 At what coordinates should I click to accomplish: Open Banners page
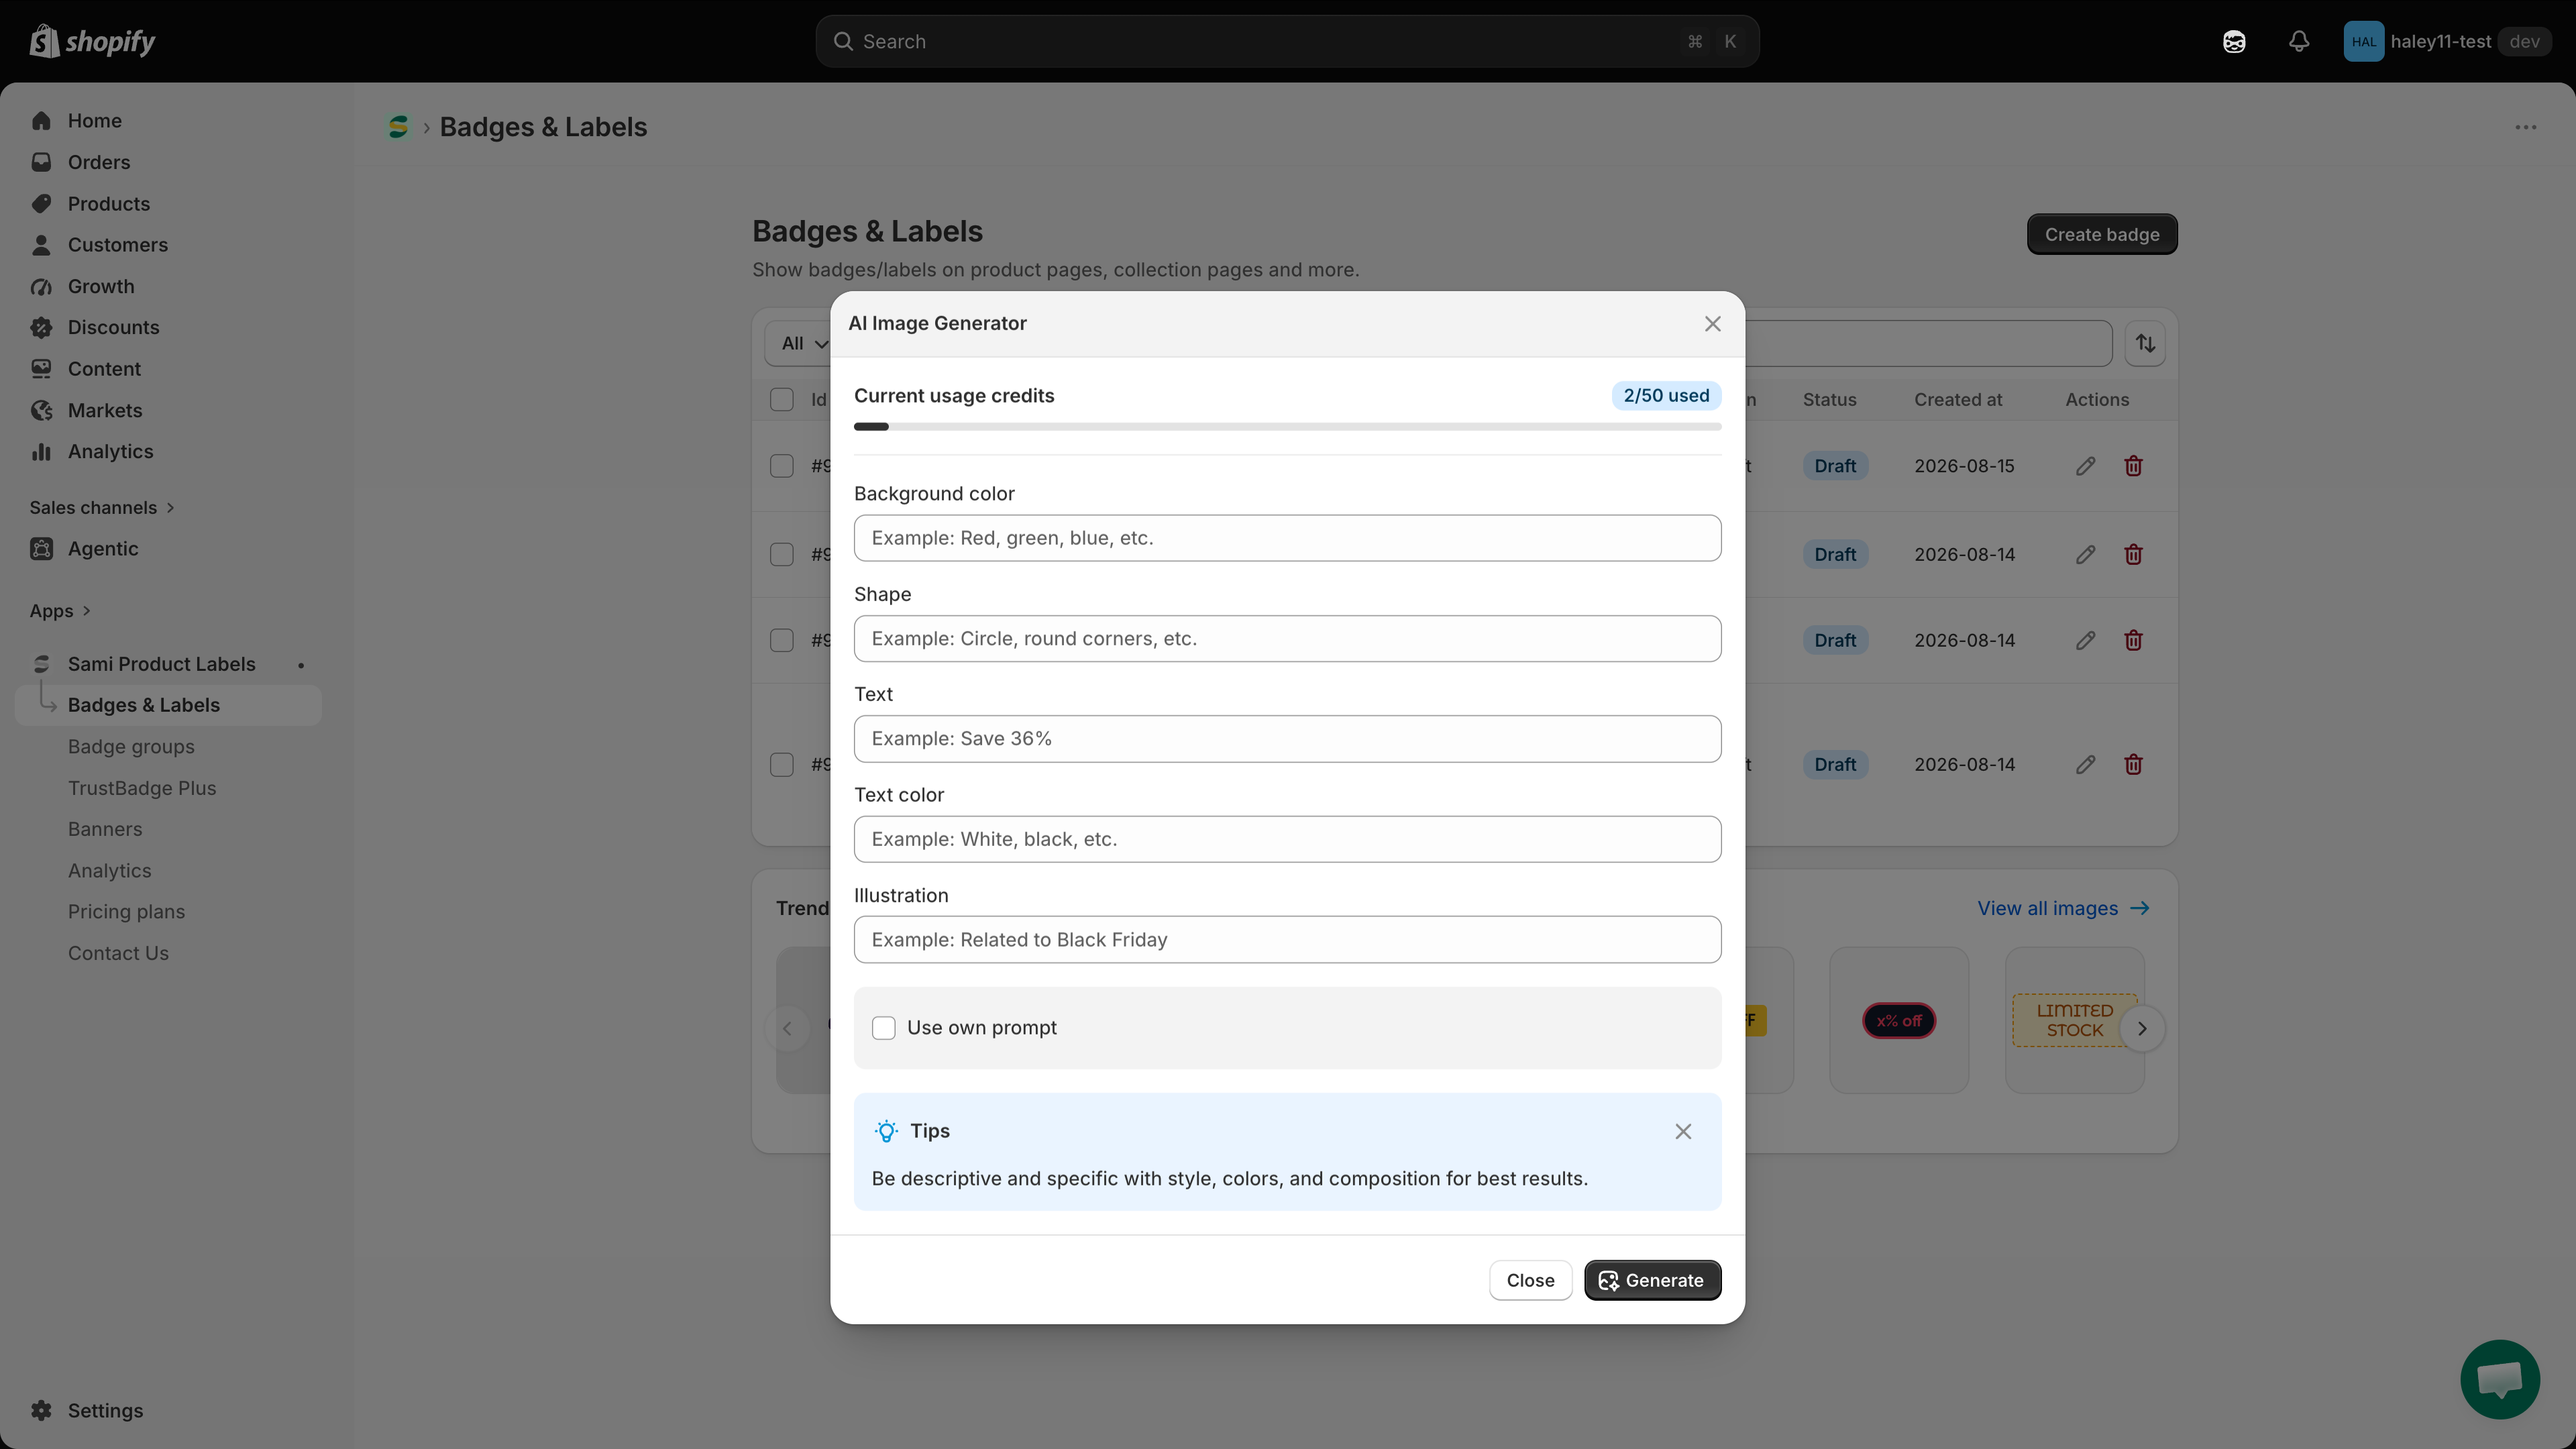(104, 829)
